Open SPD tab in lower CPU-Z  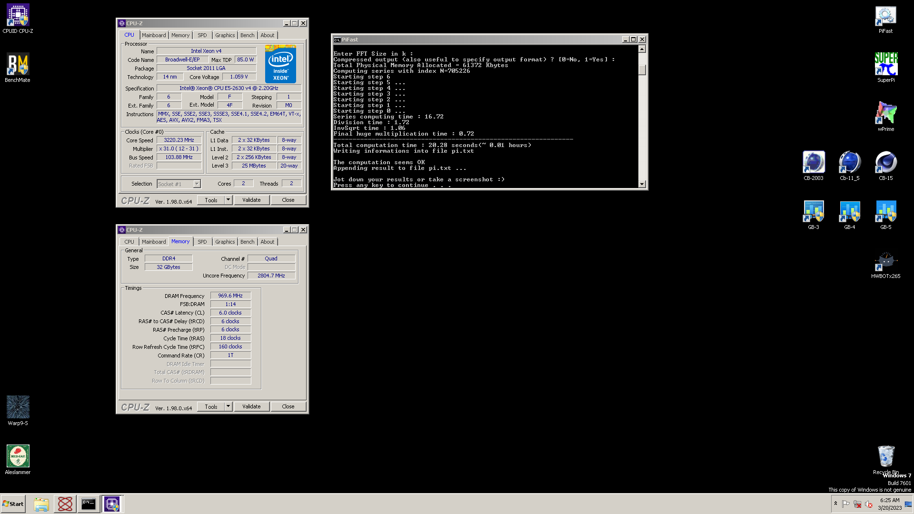pyautogui.click(x=202, y=242)
